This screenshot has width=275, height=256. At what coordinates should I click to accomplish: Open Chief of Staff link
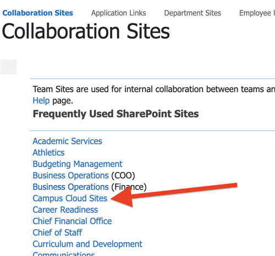[57, 232]
